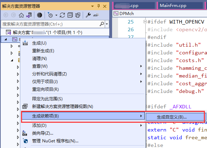Click line number 26 in editor
Image resolution: width=207 pixels, height=148 pixels.
[131, 29]
